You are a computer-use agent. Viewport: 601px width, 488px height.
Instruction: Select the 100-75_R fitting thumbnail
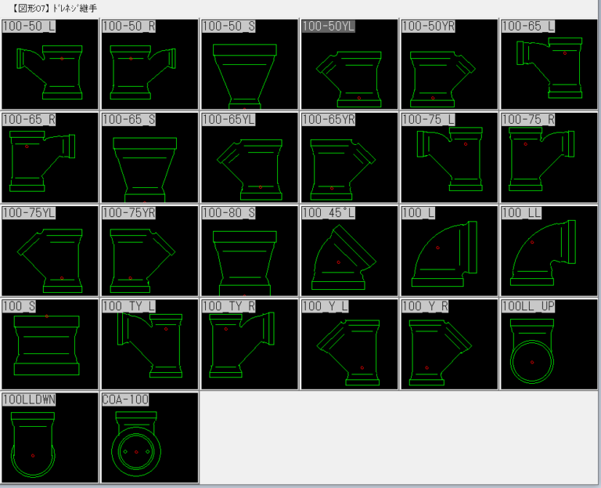point(549,157)
